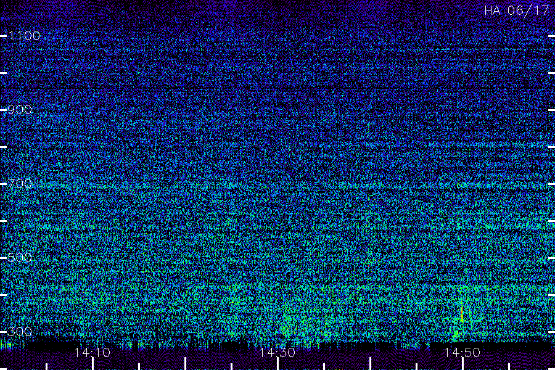Click the red signal spike near 14:50
Image resolution: width=555 pixels, height=370 pixels.
coord(461,314)
